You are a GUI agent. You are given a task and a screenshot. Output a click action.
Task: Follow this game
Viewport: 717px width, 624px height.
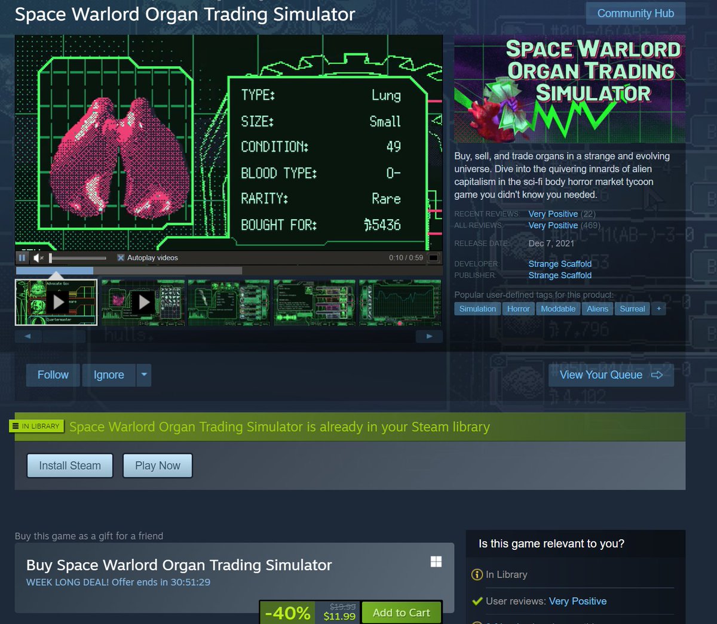click(53, 375)
